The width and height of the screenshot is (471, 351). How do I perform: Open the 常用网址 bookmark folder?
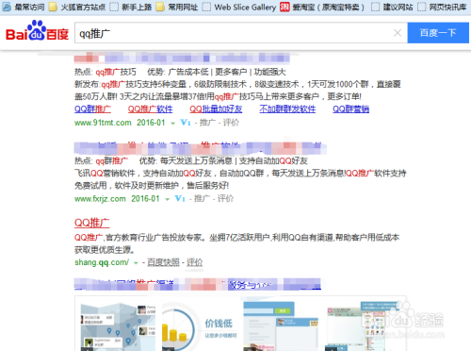click(x=177, y=7)
